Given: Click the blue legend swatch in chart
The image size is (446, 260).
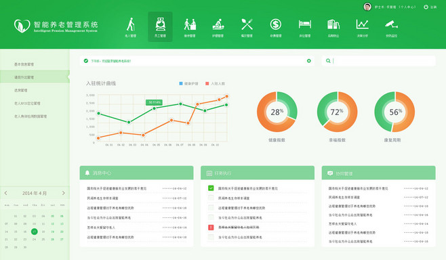Looking at the screenshot, I should click(x=180, y=83).
